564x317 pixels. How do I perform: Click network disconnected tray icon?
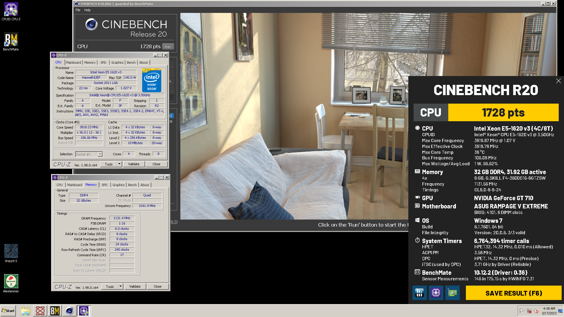pyautogui.click(x=529, y=311)
